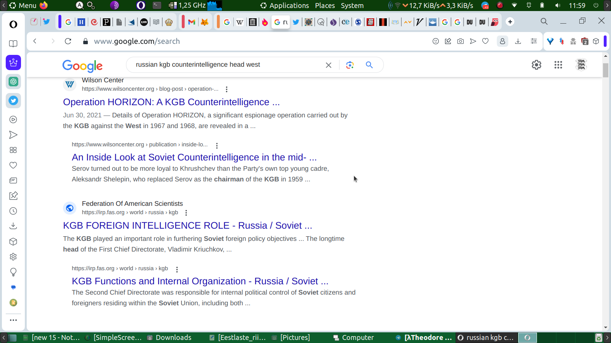Click the padlock site-security icon
The image size is (611, 343).
point(86,41)
